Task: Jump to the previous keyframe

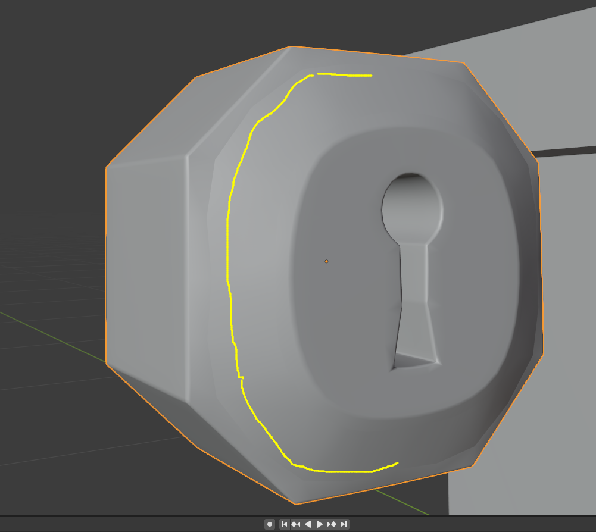Action: (296, 524)
